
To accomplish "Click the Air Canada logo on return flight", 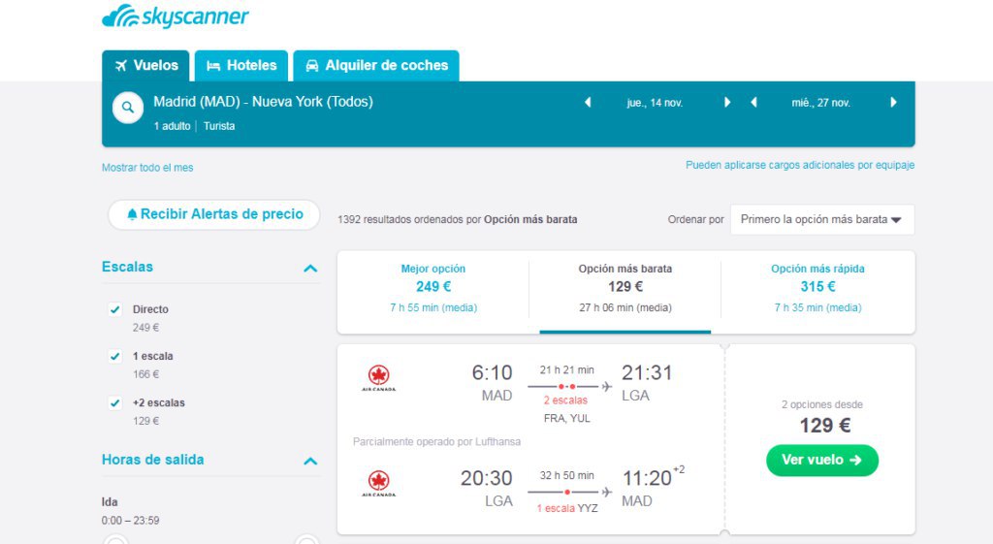I will pos(379,483).
